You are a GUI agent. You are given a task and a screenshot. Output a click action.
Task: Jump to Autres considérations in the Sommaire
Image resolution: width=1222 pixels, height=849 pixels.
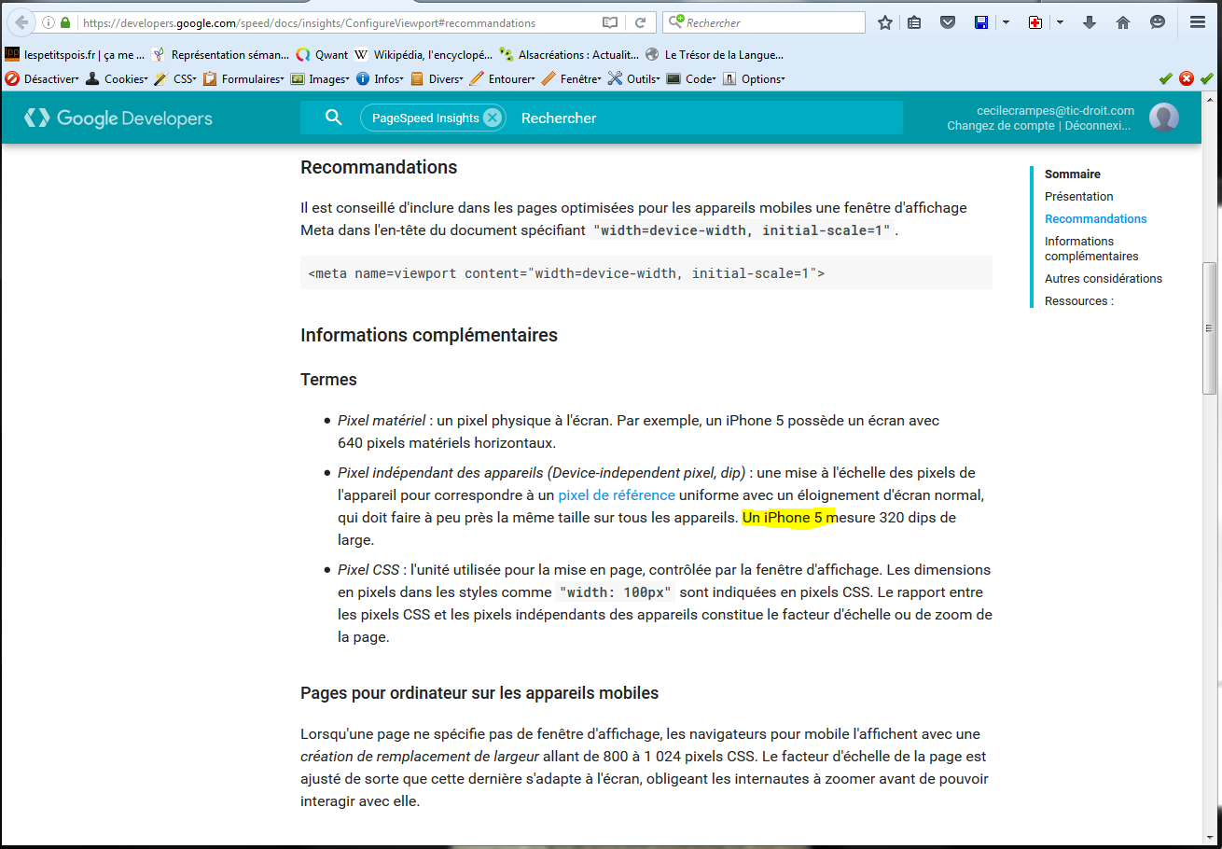(x=1104, y=279)
